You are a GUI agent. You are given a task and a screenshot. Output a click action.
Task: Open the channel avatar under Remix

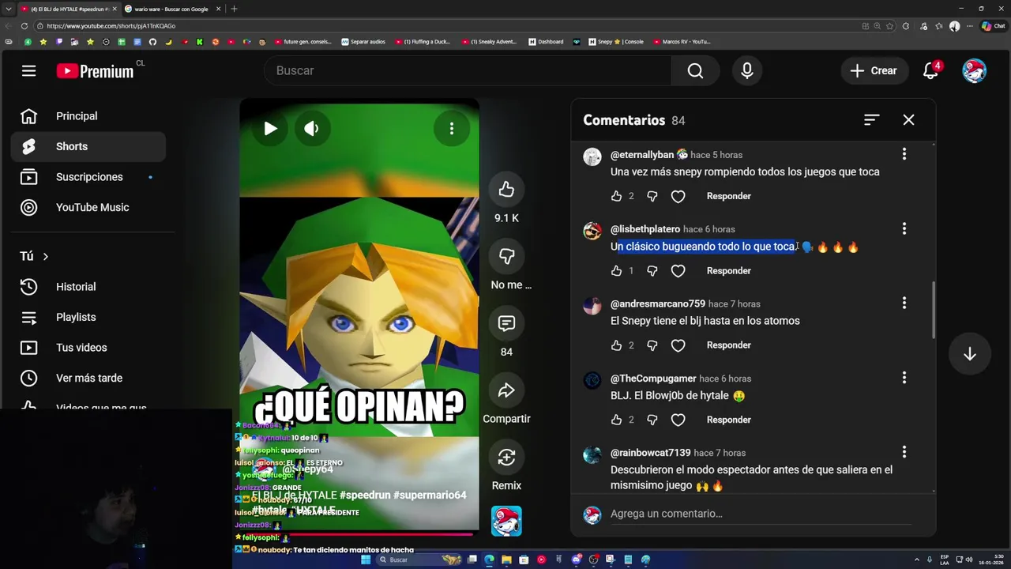pyautogui.click(x=506, y=521)
